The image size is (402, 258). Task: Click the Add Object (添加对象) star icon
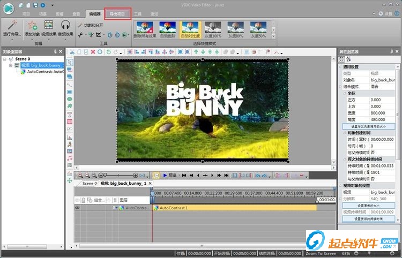32,25
